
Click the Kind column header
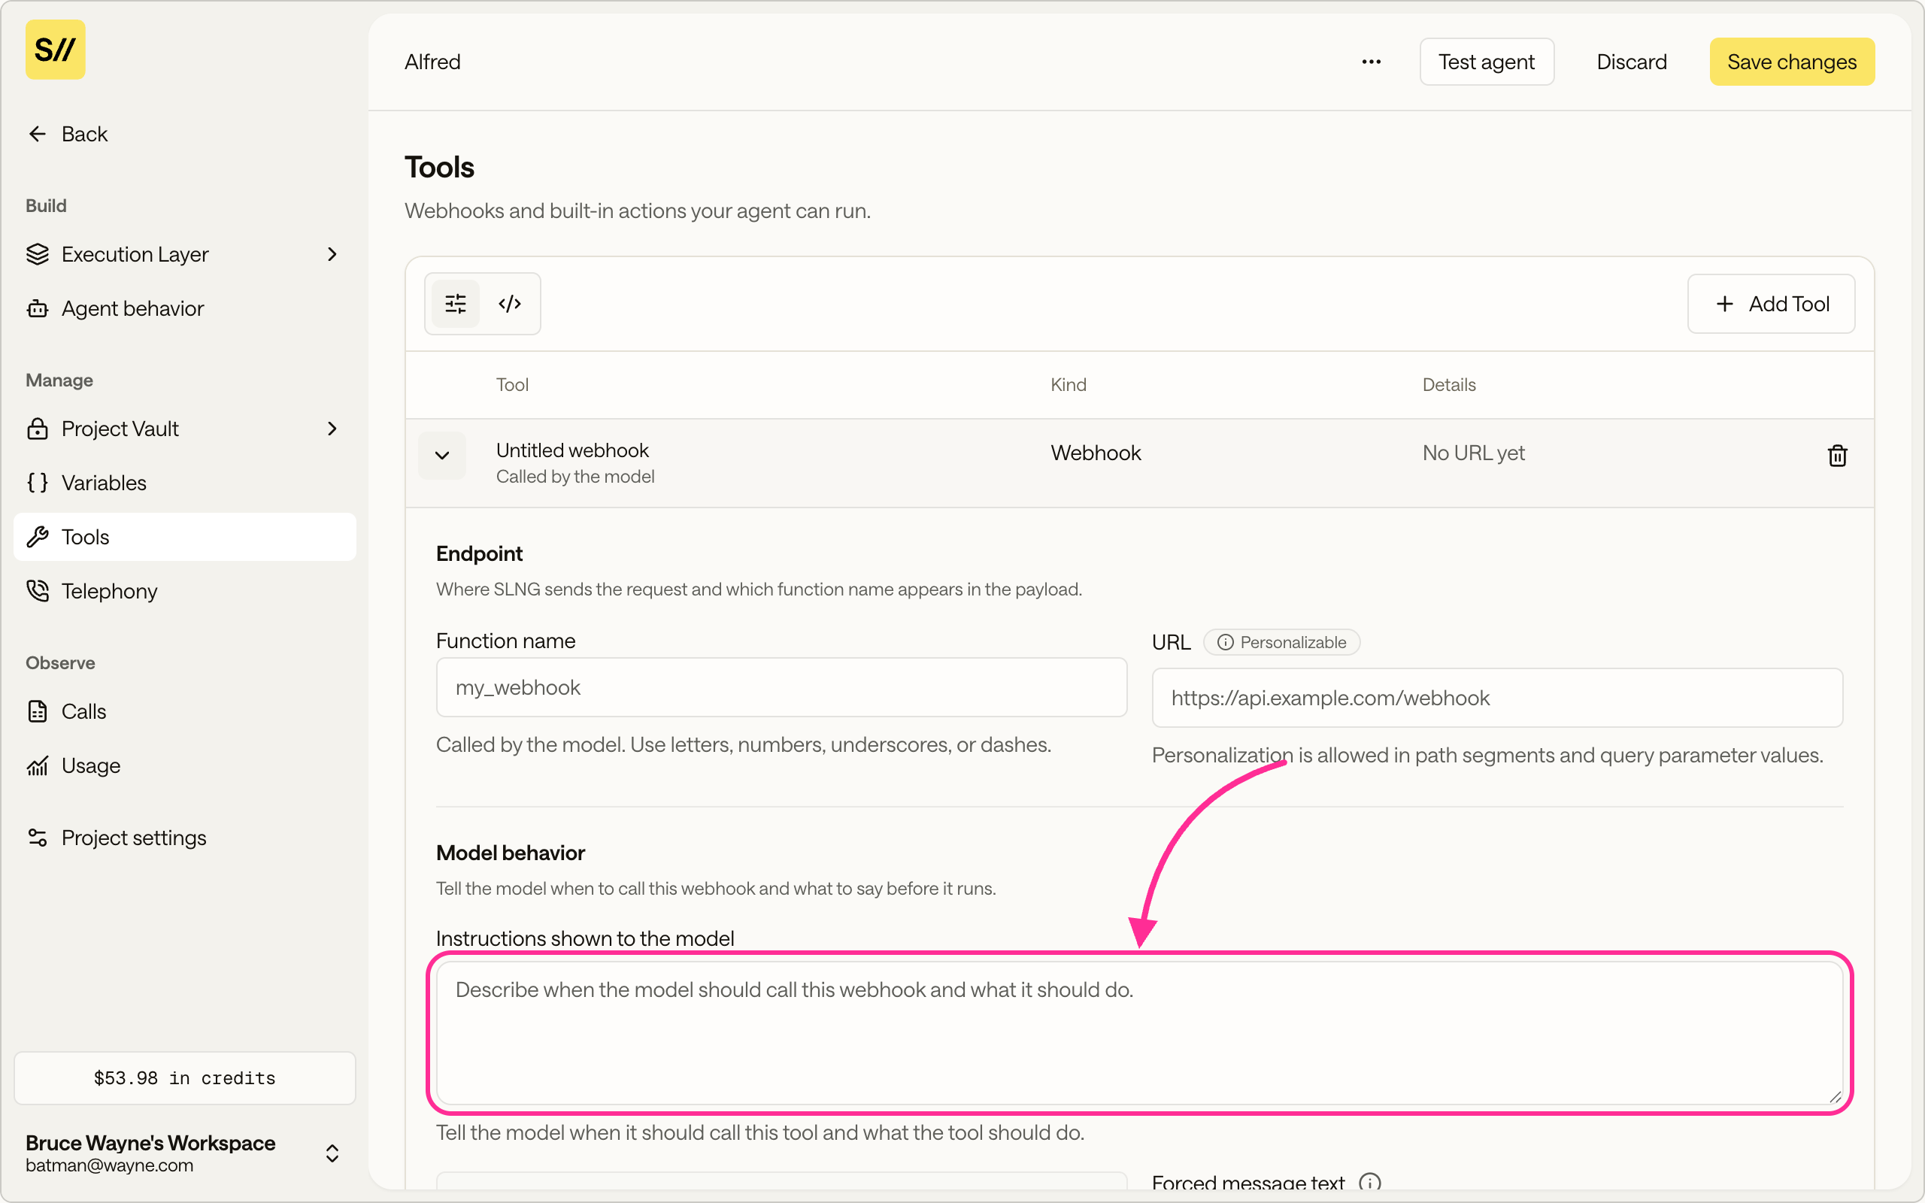point(1069,384)
